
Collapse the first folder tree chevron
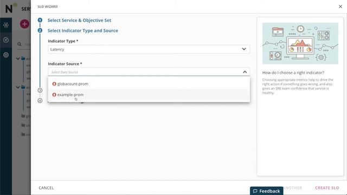coord(18,58)
